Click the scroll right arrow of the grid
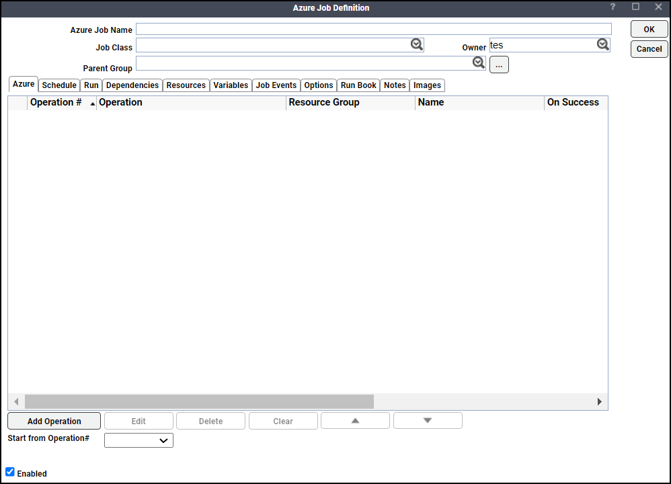This screenshot has width=671, height=484. click(x=599, y=401)
